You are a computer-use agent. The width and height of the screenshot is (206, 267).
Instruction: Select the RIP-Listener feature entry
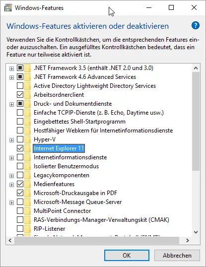click(x=49, y=229)
